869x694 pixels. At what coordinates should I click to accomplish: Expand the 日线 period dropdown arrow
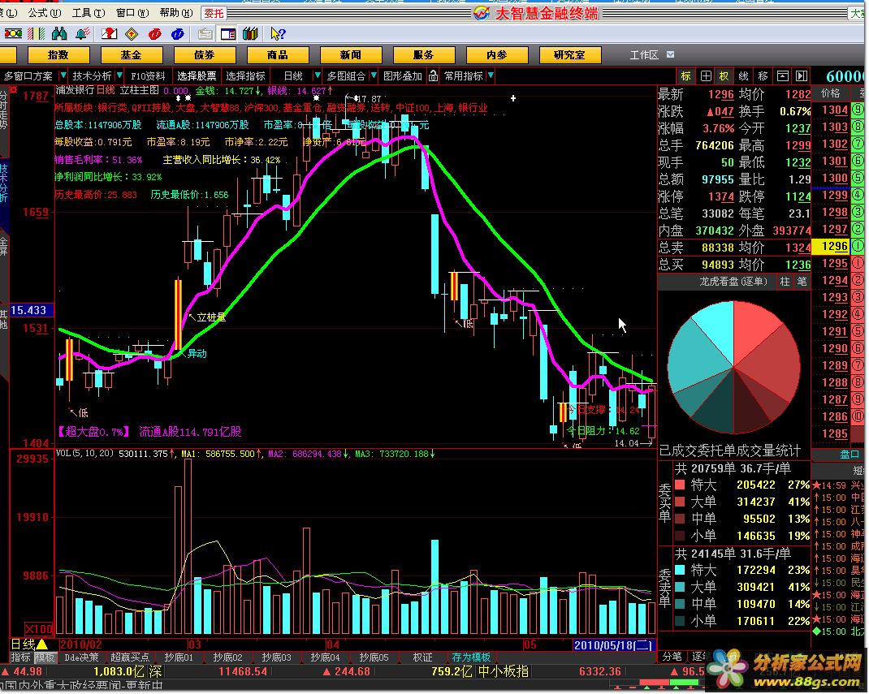tap(317, 75)
